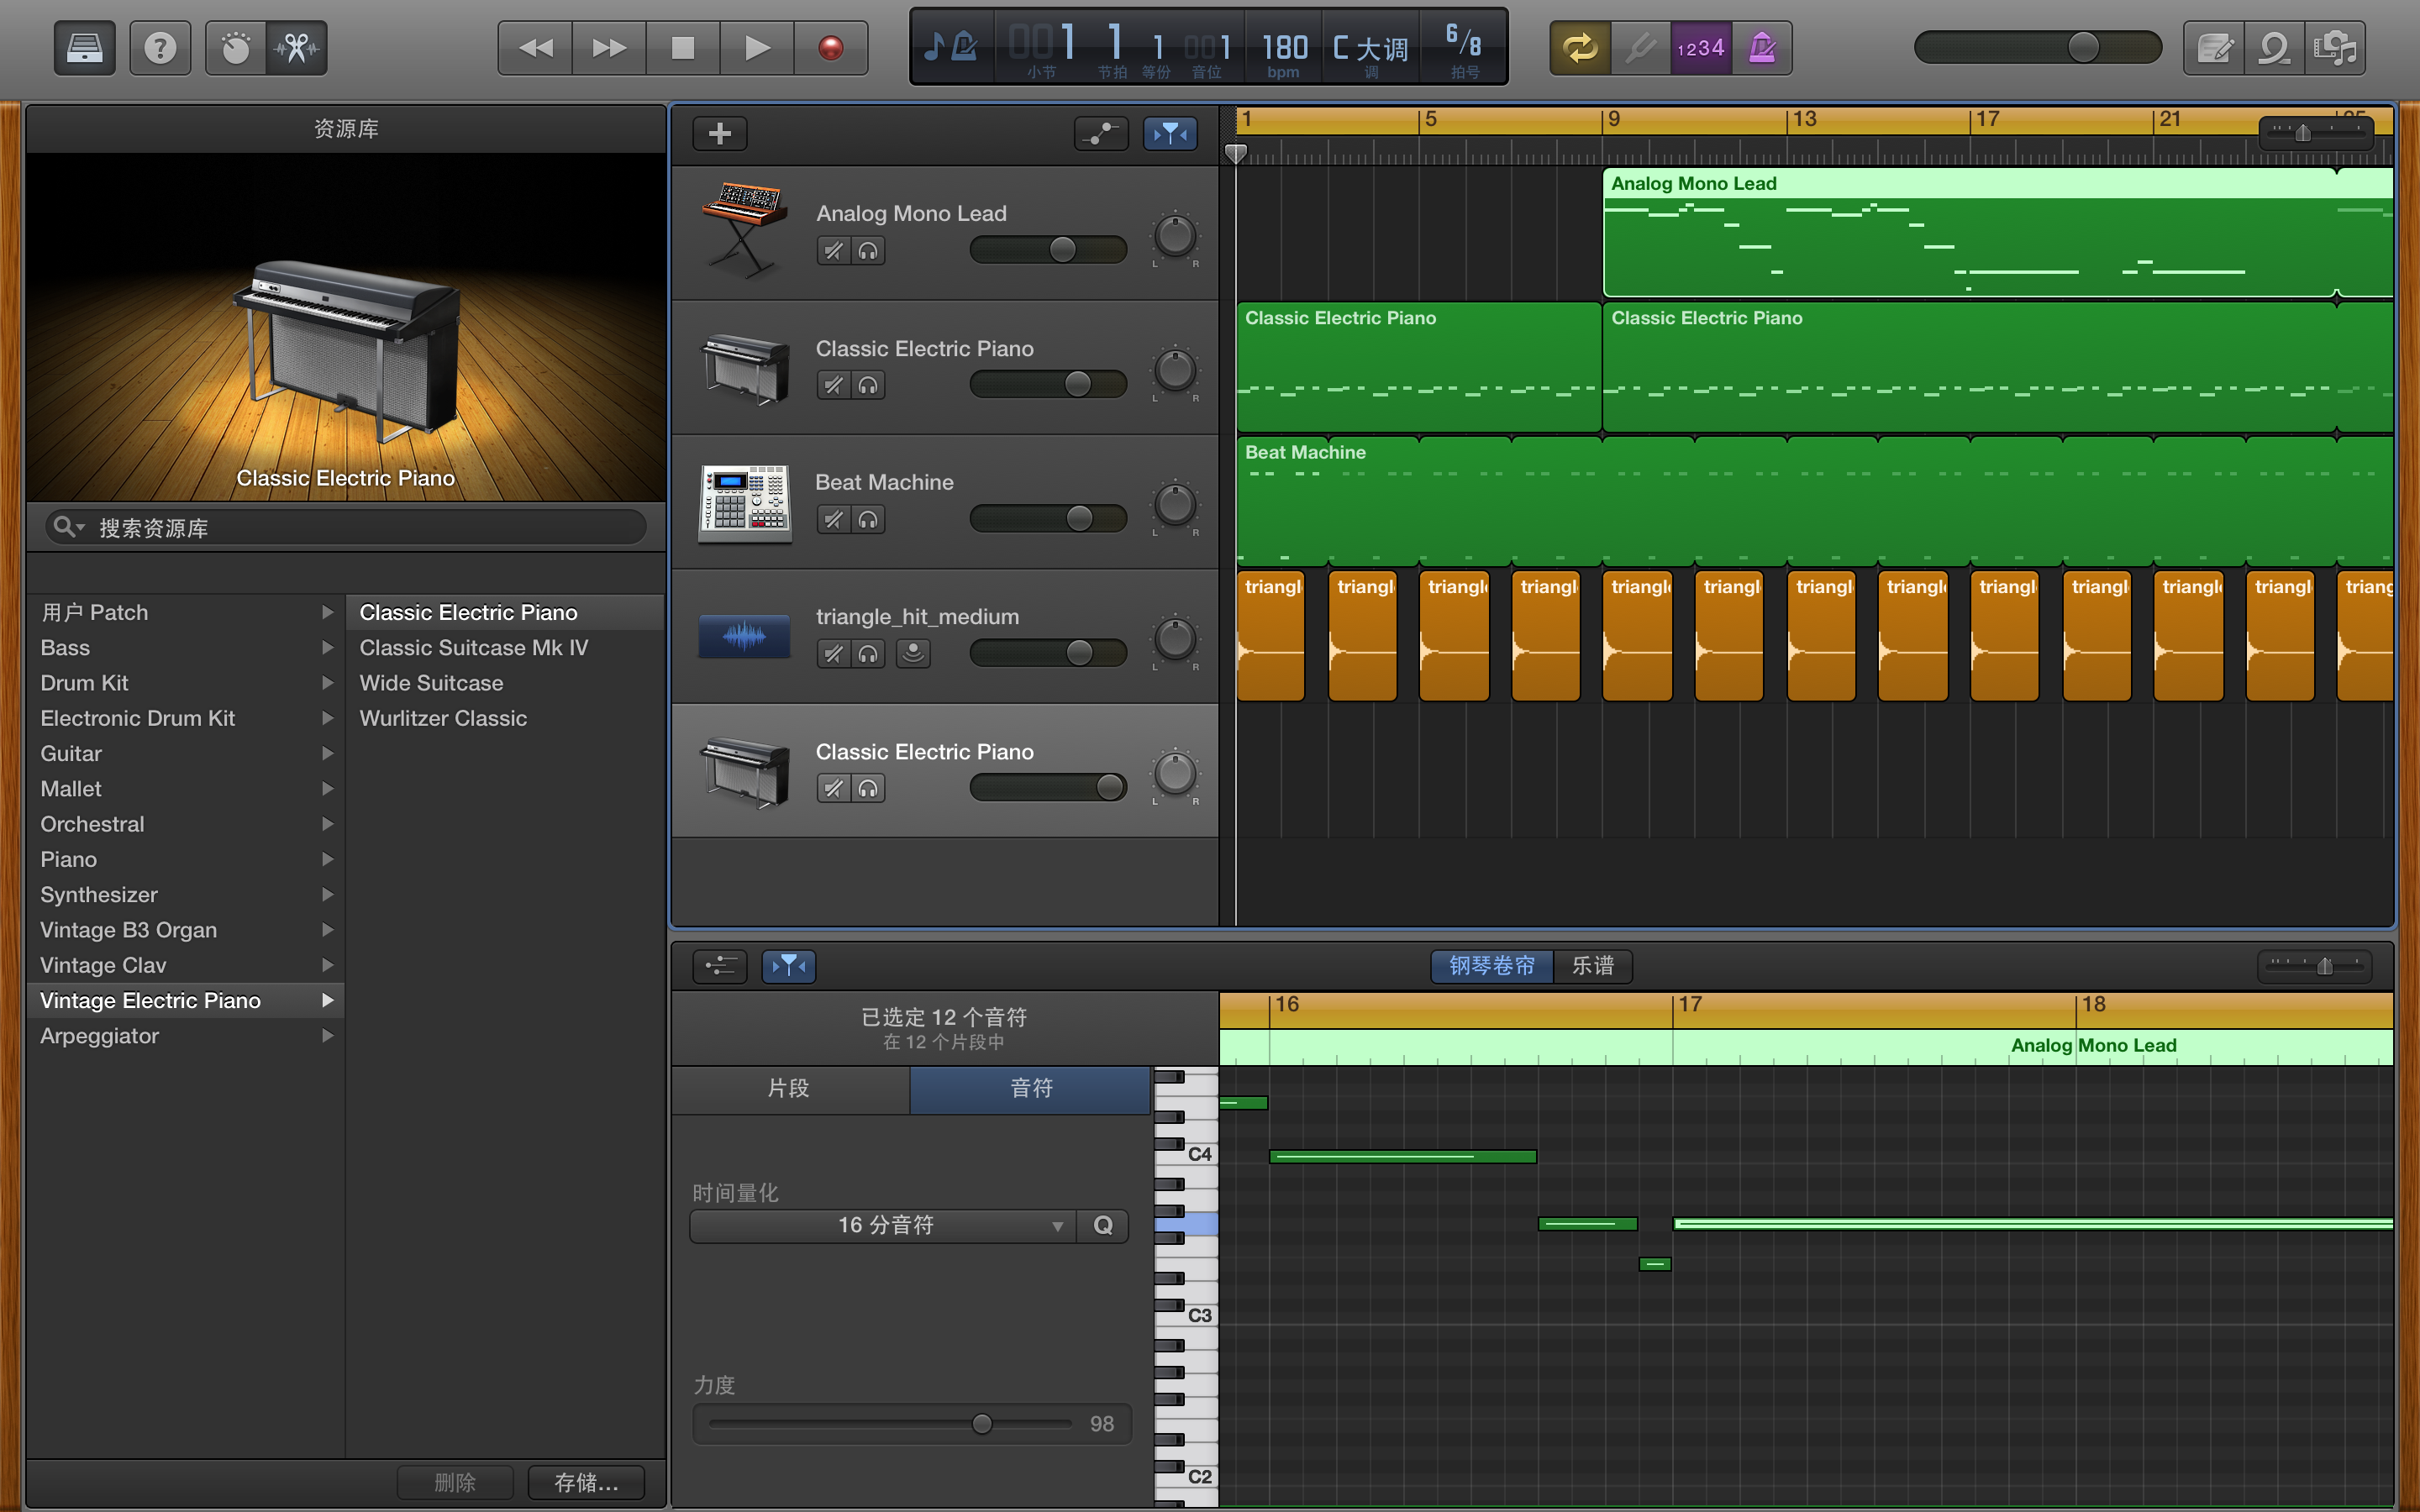This screenshot has height=1512, width=2420.
Task: Click the 搜索资源库 search field
Action: pos(346,527)
